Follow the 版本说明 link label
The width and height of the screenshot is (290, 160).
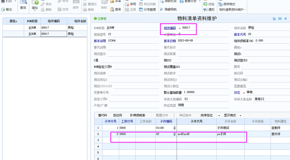pyautogui.click(x=100, y=41)
